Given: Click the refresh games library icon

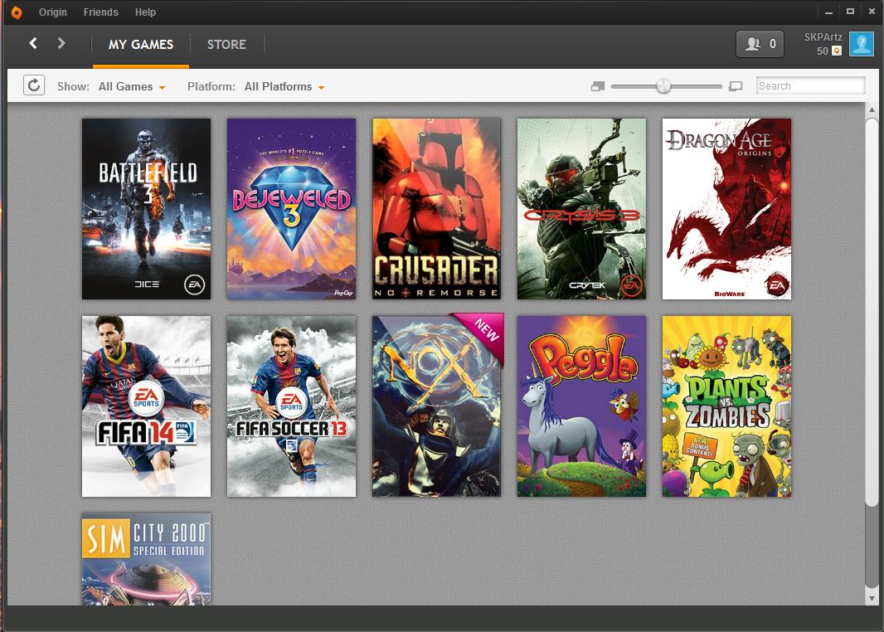Looking at the screenshot, I should (x=34, y=85).
